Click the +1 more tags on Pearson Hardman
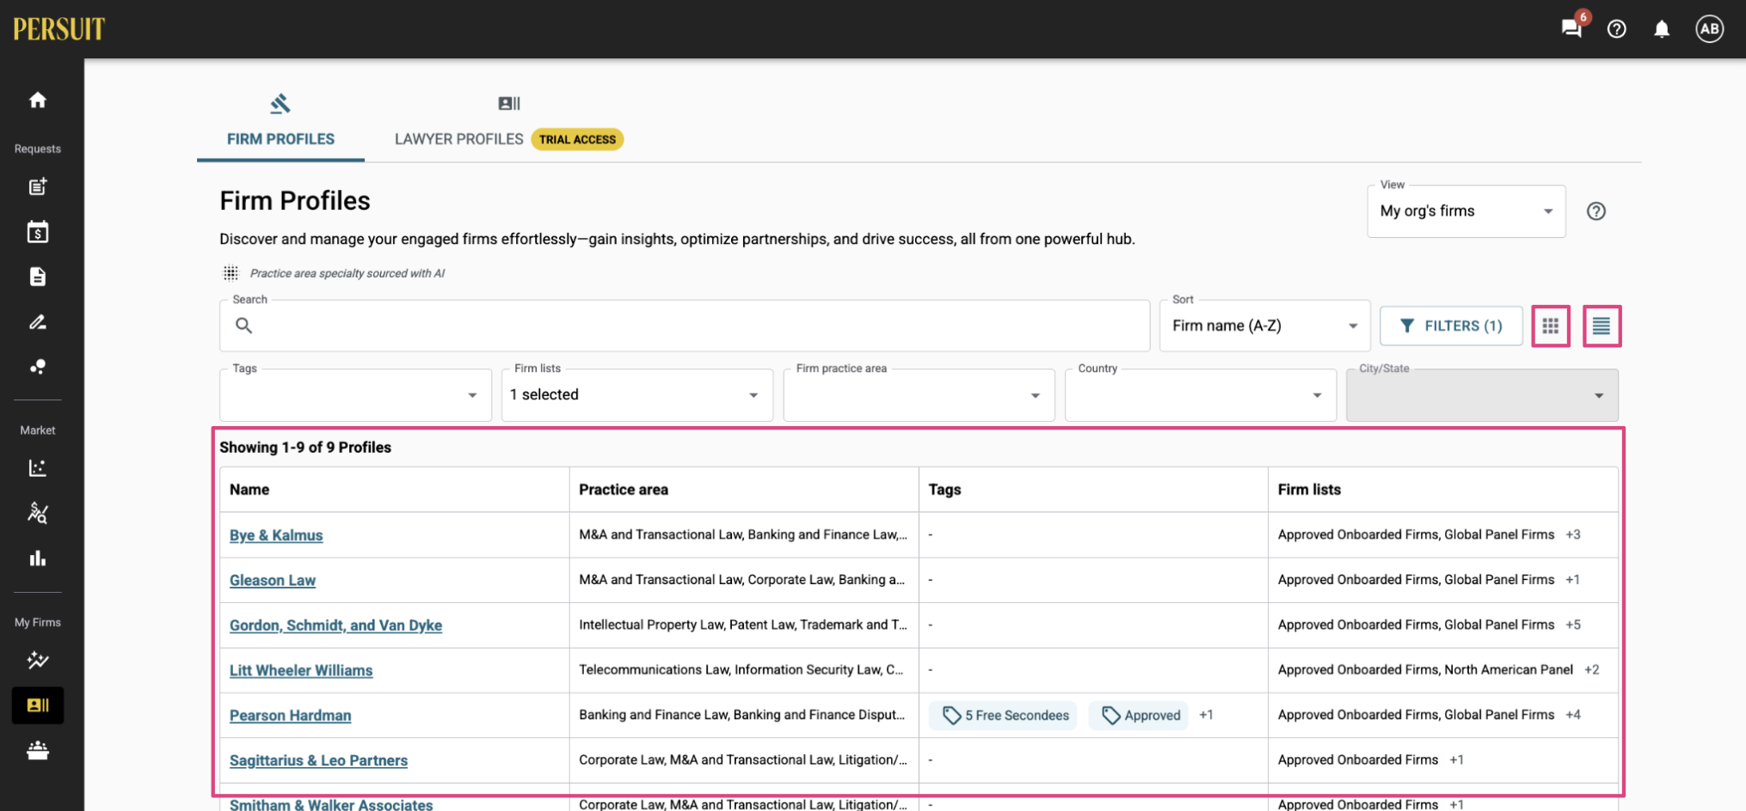The width and height of the screenshot is (1746, 811). click(1207, 716)
